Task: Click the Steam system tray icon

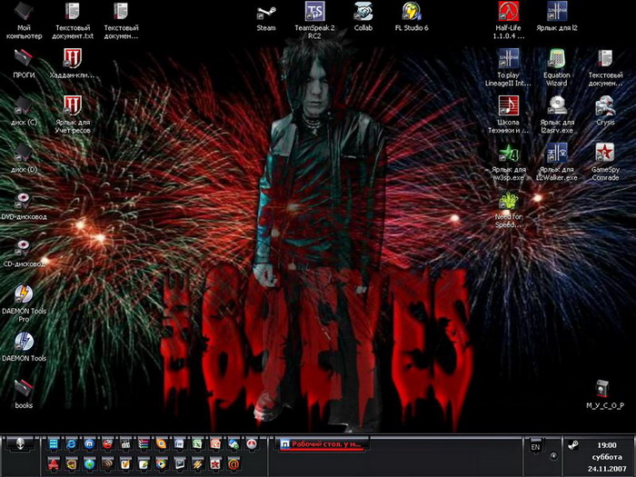Action: pyautogui.click(x=573, y=445)
